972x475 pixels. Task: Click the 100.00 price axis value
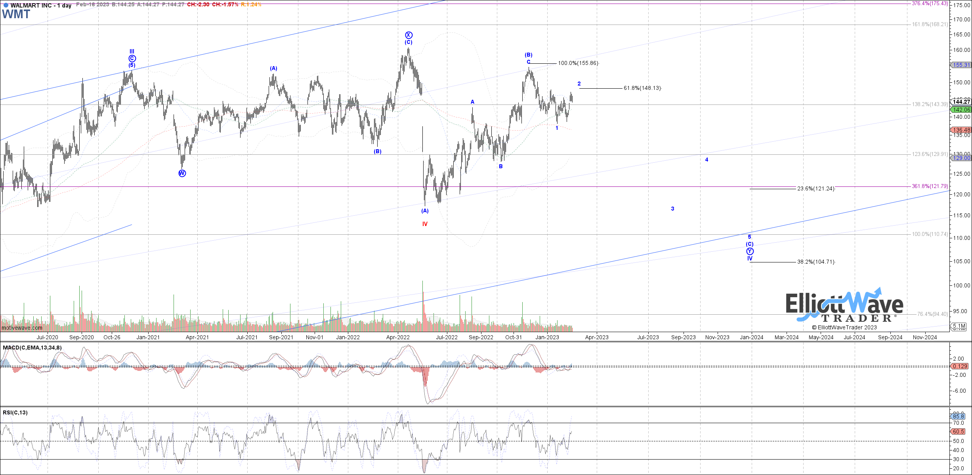tap(962, 285)
